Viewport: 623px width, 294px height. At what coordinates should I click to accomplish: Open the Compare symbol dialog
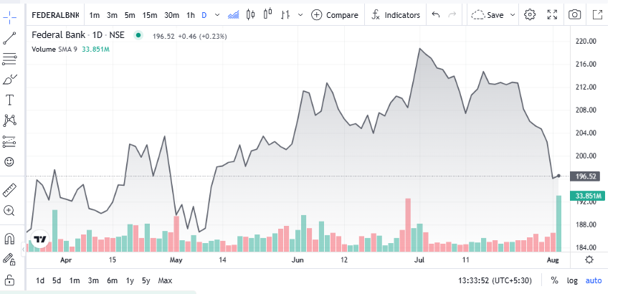[335, 15]
